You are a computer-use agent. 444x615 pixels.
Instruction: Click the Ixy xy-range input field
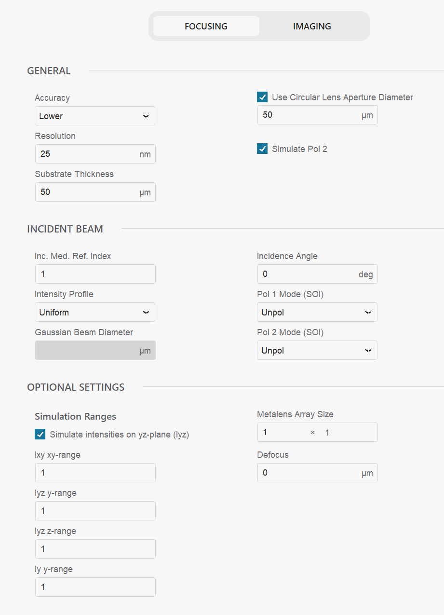click(95, 473)
